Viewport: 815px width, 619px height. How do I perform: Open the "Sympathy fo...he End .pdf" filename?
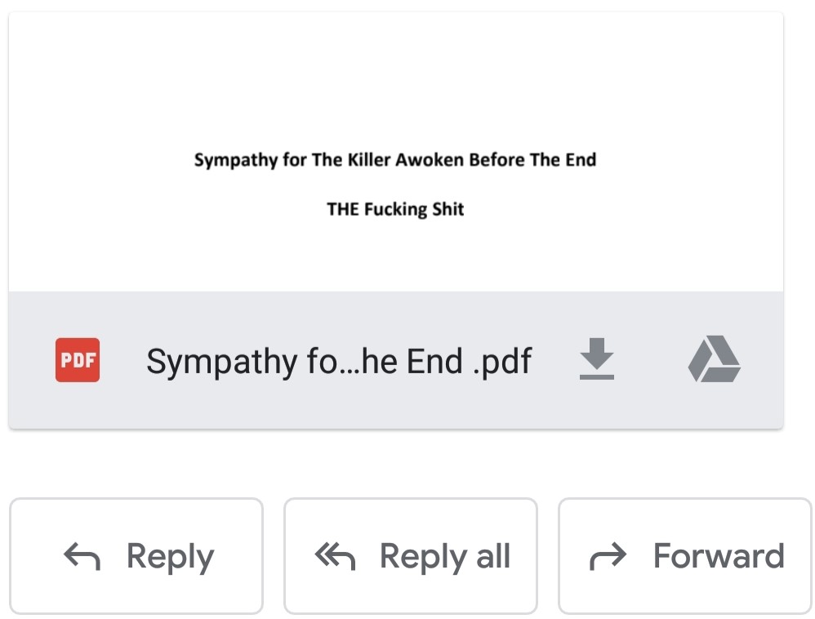(x=338, y=360)
